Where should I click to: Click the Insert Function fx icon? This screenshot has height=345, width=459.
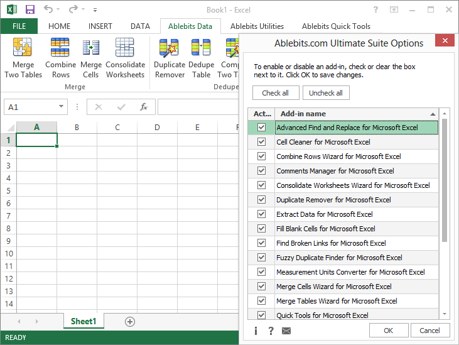(x=143, y=107)
